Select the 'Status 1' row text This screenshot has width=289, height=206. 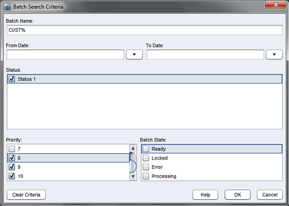27,79
